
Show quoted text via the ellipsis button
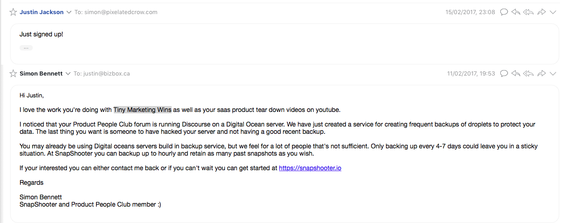[x=26, y=48]
